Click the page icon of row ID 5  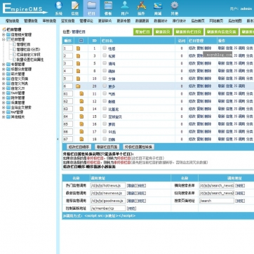[x=78, y=63]
